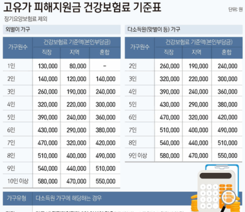
Task: Click 580,000 in the 9인 이상 row
Action: click(x=170, y=156)
